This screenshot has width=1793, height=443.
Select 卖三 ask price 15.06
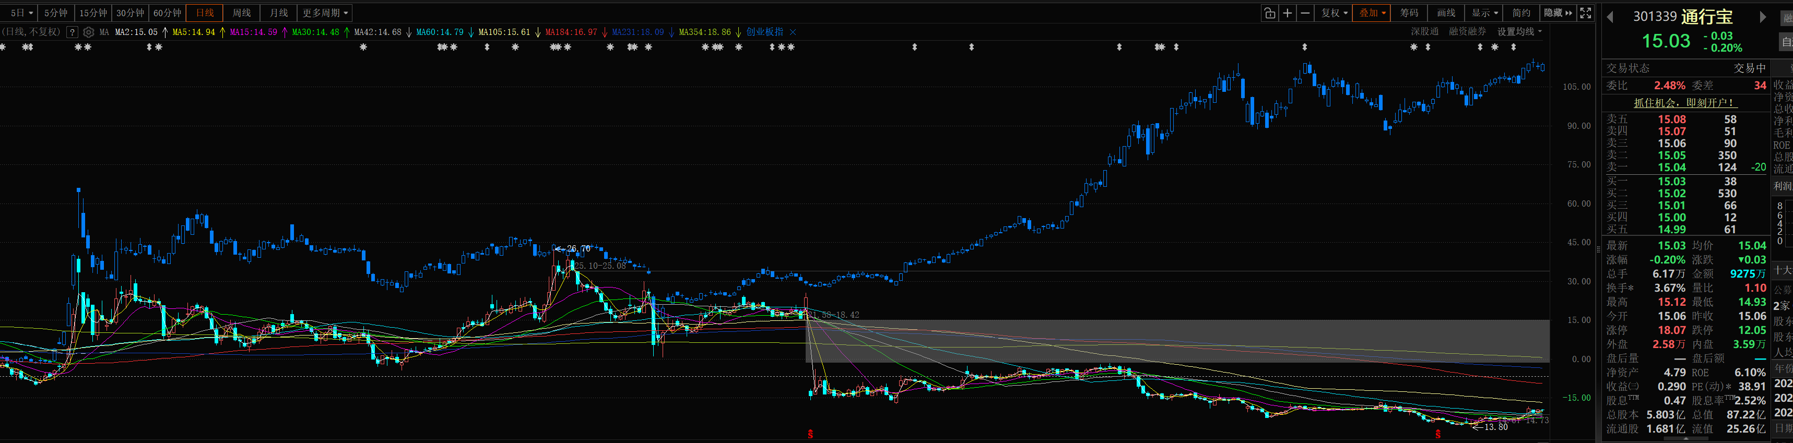point(1671,143)
